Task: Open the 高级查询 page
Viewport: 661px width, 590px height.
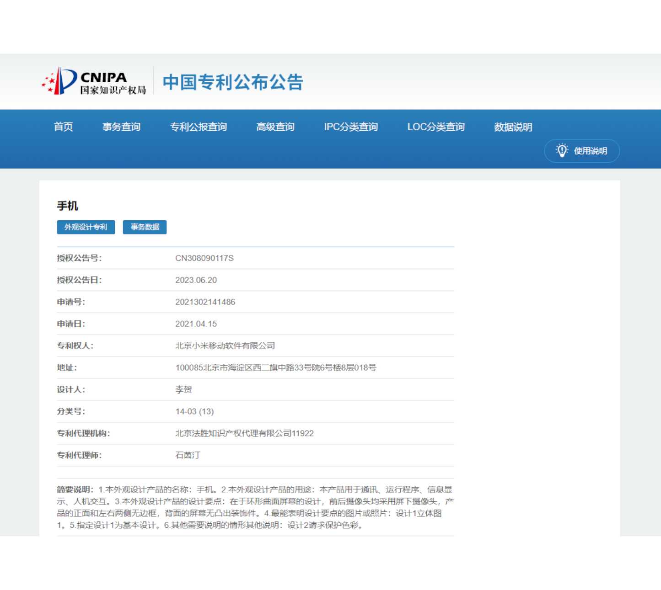Action: [275, 127]
